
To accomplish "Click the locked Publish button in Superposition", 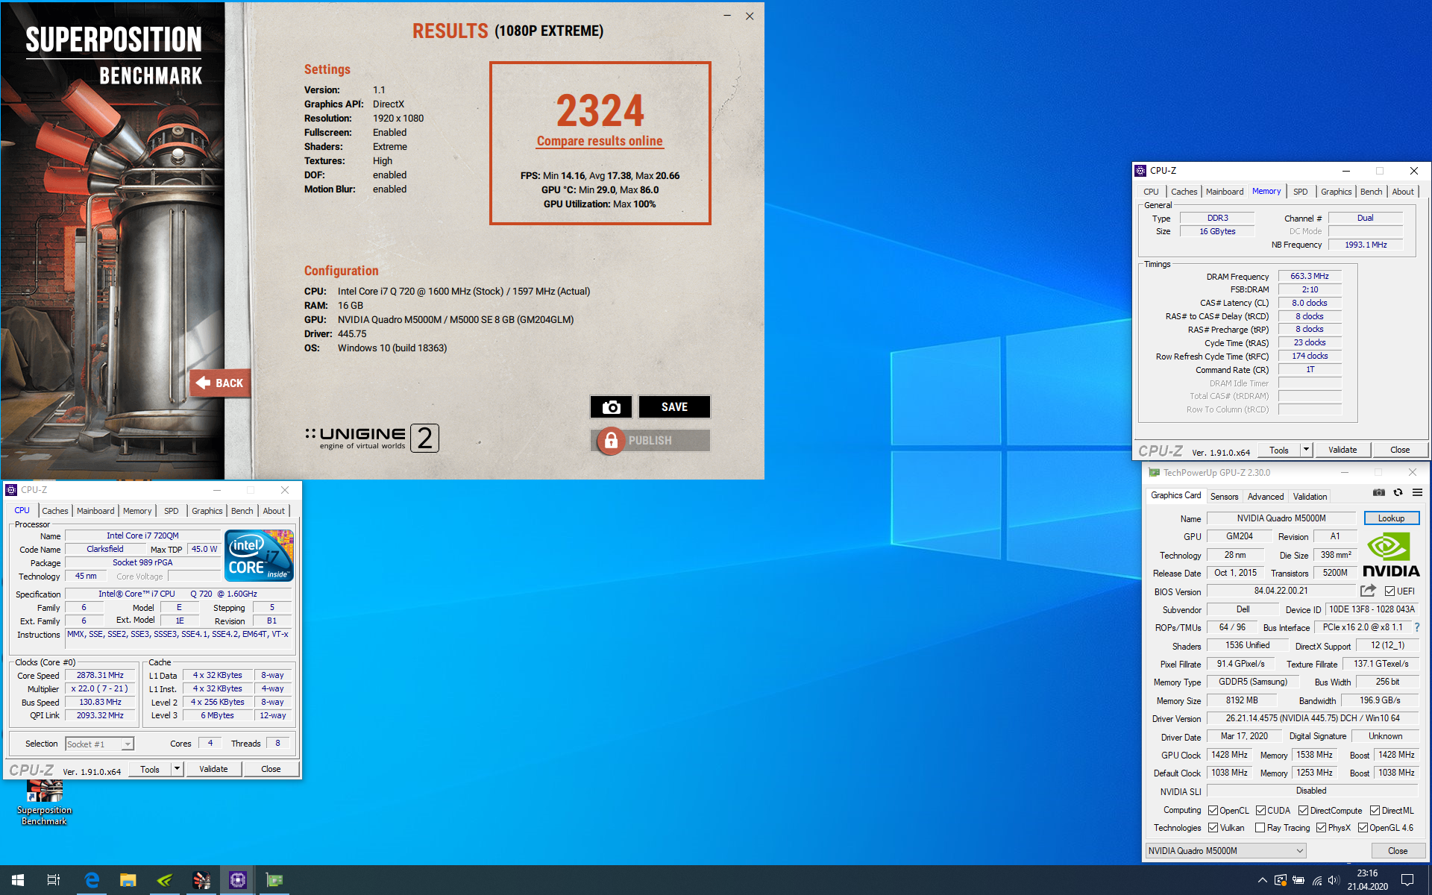I will (650, 441).
